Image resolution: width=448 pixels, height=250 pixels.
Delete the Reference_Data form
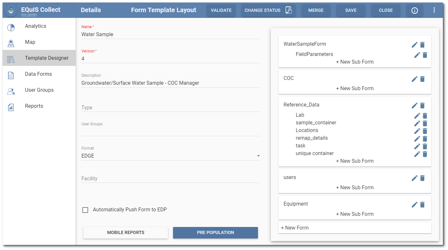(422, 105)
